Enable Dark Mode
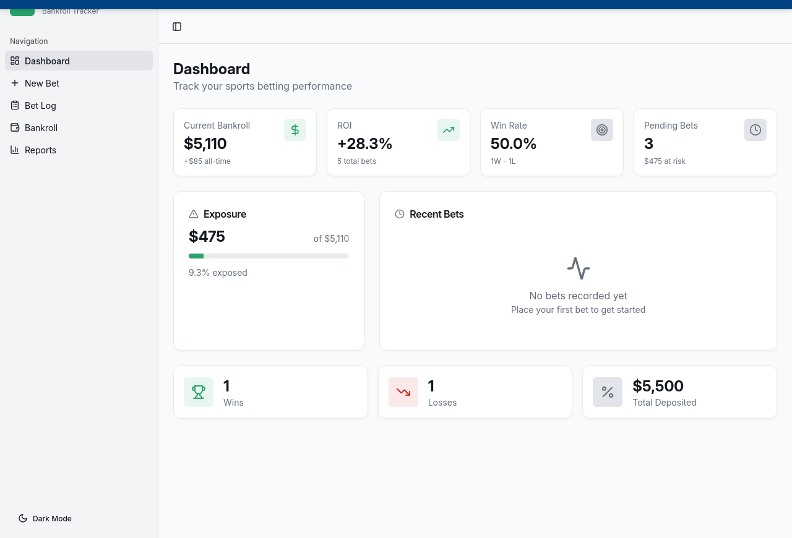Viewport: 792px width, 538px height. pyautogui.click(x=45, y=518)
